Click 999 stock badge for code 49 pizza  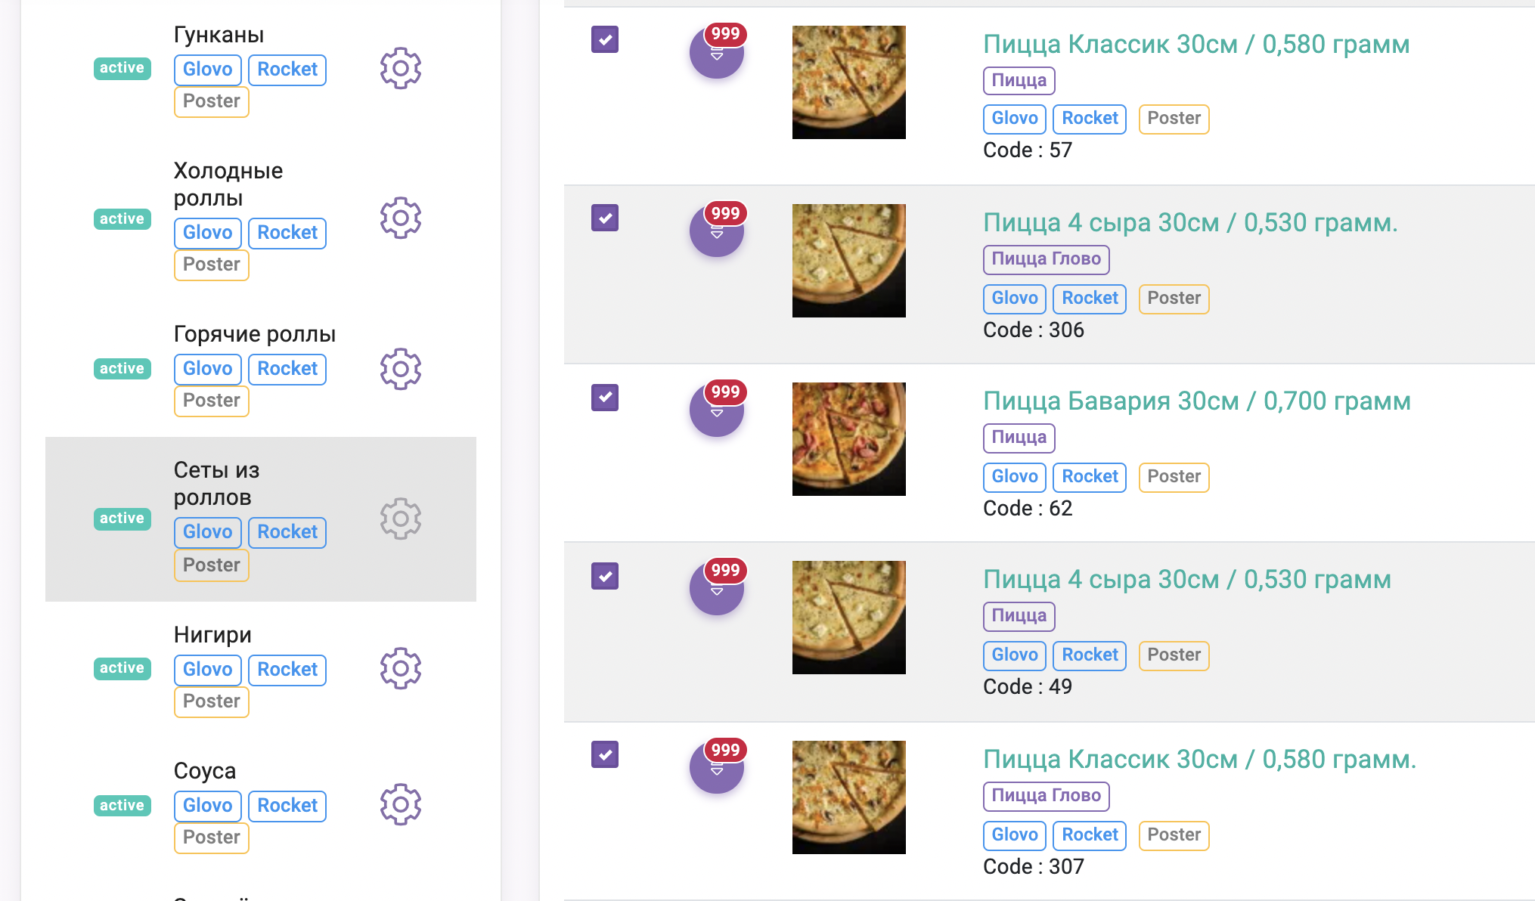coord(725,571)
